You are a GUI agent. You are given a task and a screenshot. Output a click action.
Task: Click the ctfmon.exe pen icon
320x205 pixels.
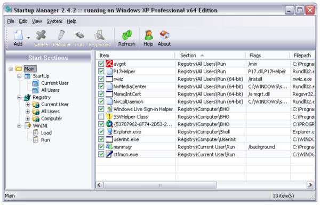click(109, 154)
